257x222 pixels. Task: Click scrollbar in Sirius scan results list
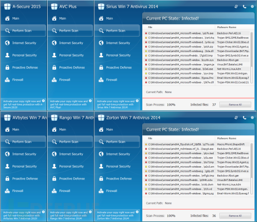coord(252,58)
